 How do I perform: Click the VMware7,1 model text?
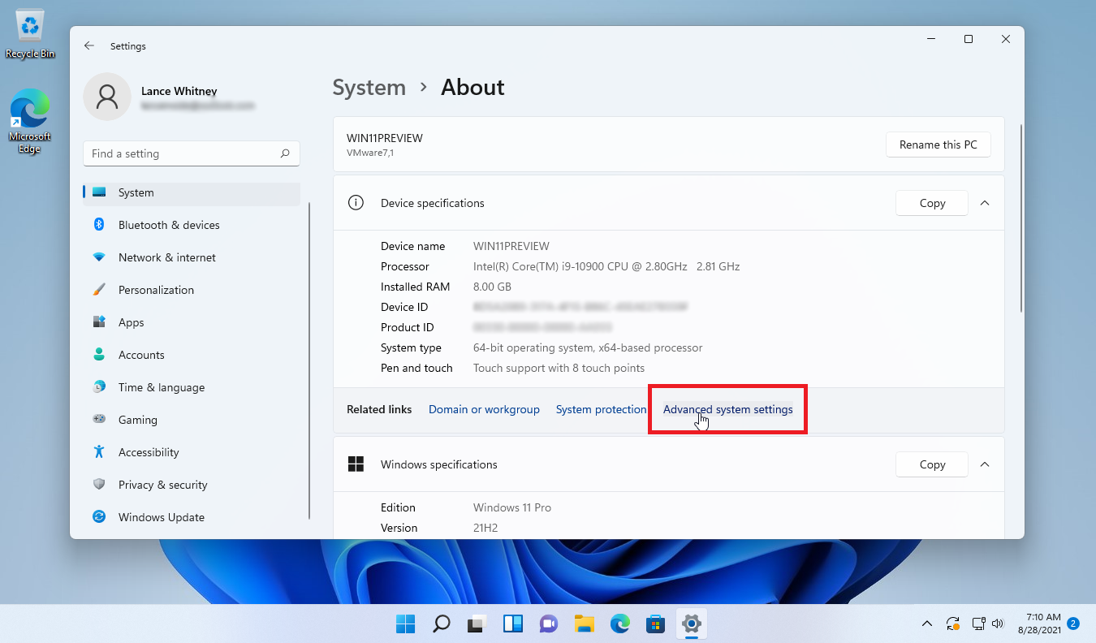click(x=370, y=153)
